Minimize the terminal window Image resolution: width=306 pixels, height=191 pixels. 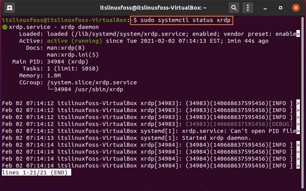coord(265,8)
